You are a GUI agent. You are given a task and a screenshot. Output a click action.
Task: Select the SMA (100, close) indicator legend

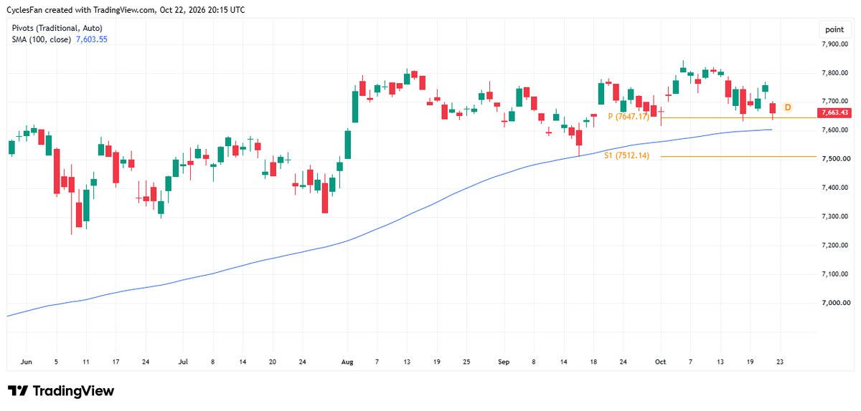click(x=41, y=39)
